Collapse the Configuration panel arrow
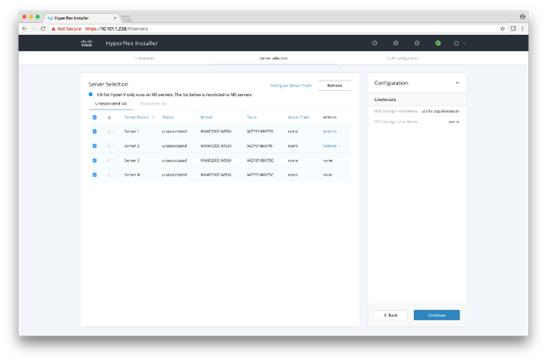Image resolution: width=547 pixels, height=362 pixels. click(x=458, y=83)
